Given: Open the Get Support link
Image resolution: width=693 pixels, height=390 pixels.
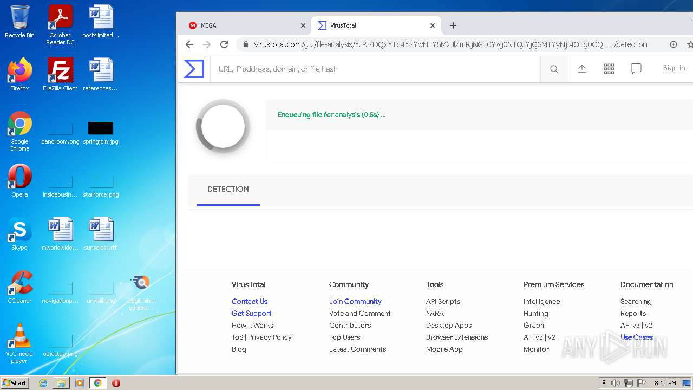Looking at the screenshot, I should 251,313.
